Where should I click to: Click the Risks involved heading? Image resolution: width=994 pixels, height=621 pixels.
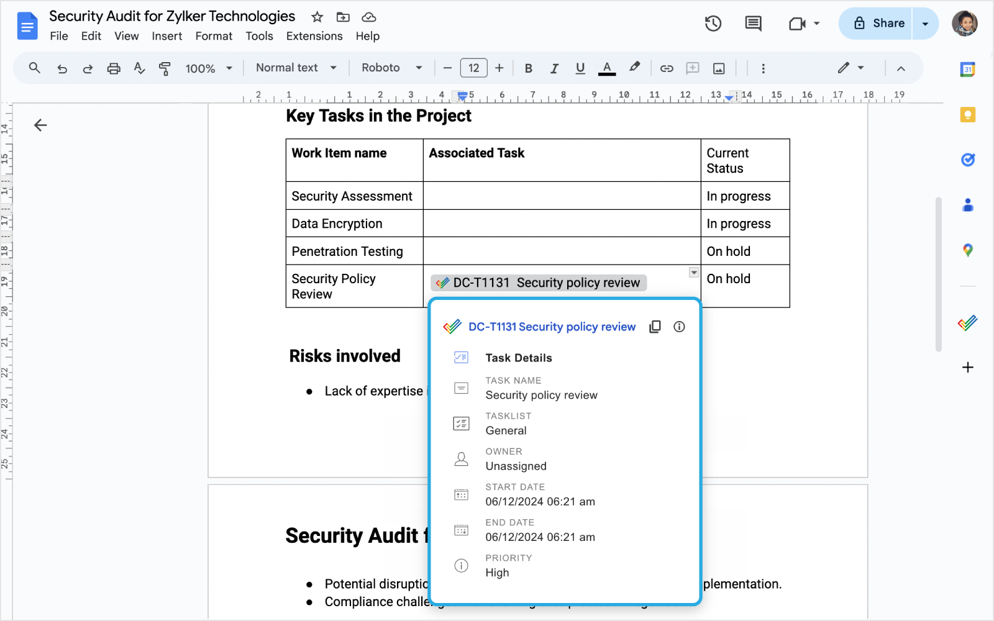[x=345, y=356]
